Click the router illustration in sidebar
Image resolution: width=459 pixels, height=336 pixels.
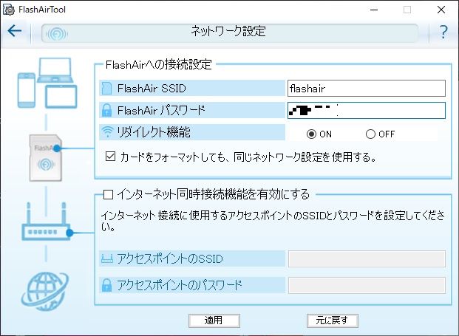pos(47,222)
